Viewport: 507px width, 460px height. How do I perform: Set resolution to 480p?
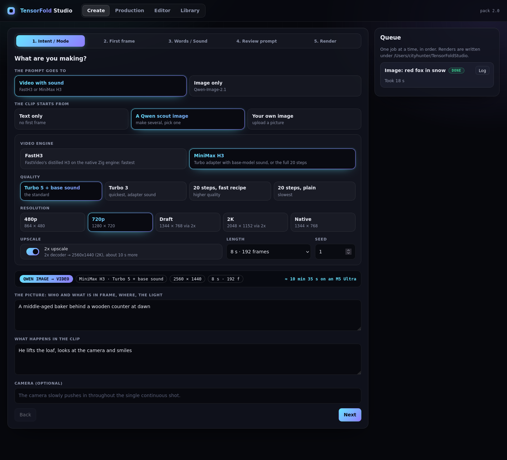pos(53,222)
